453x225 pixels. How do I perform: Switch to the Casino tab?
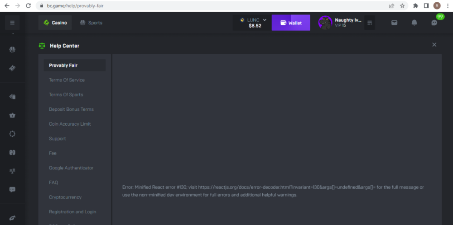(x=55, y=23)
